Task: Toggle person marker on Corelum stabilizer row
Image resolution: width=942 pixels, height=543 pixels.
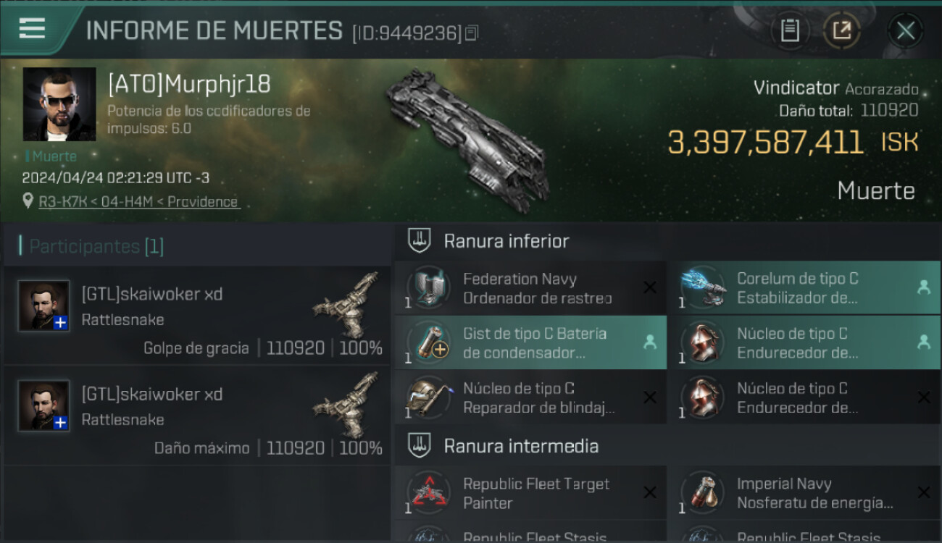Action: tap(923, 287)
